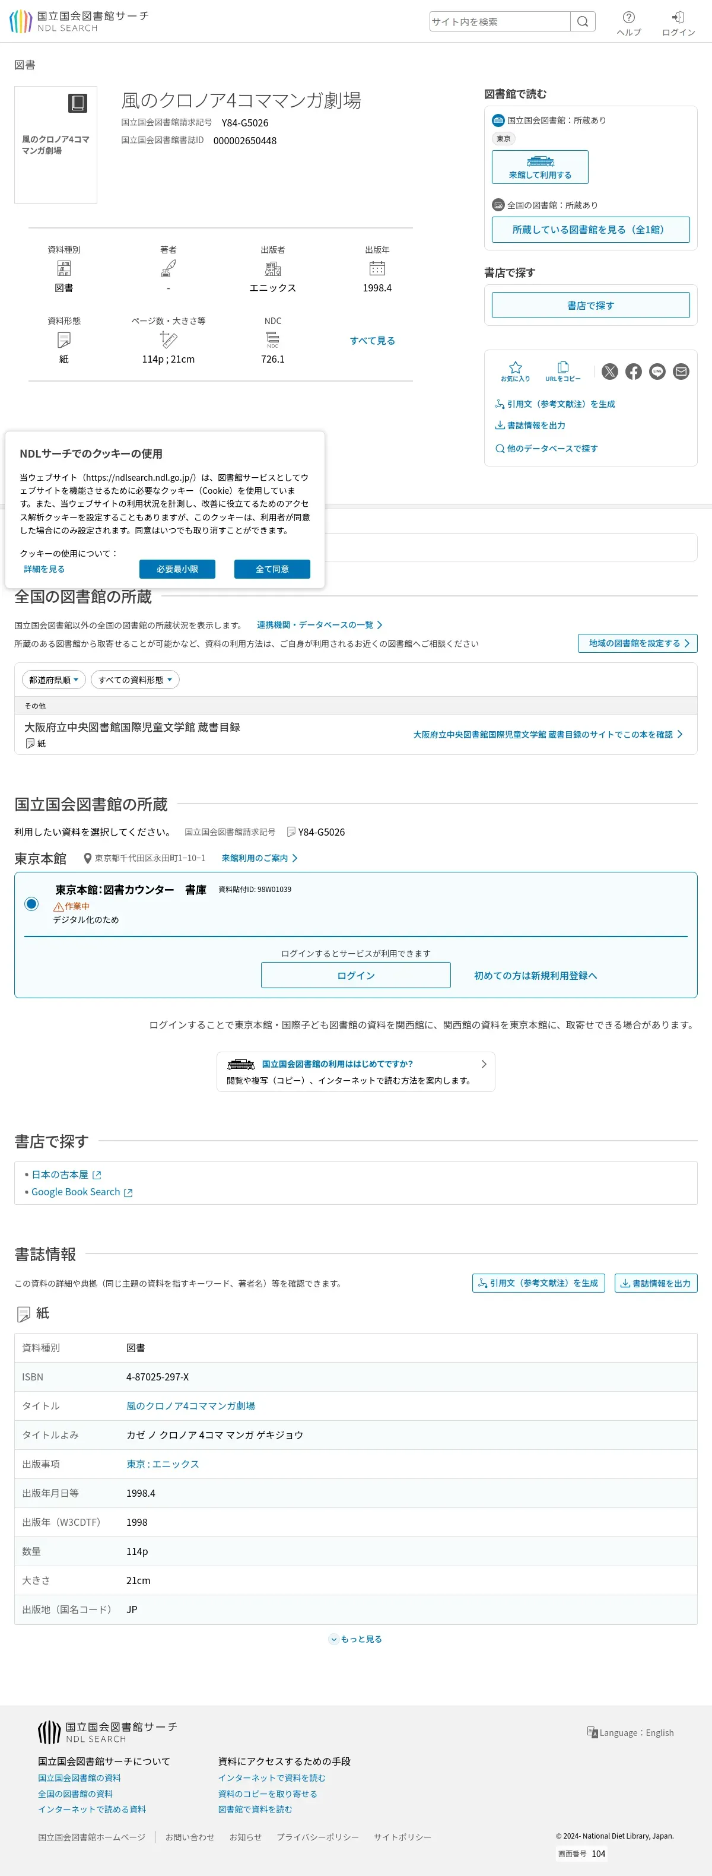The width and height of the screenshot is (712, 1876).
Task: Open 国立国会図書館の利用ははじめてですか? card
Action: pos(356,1072)
